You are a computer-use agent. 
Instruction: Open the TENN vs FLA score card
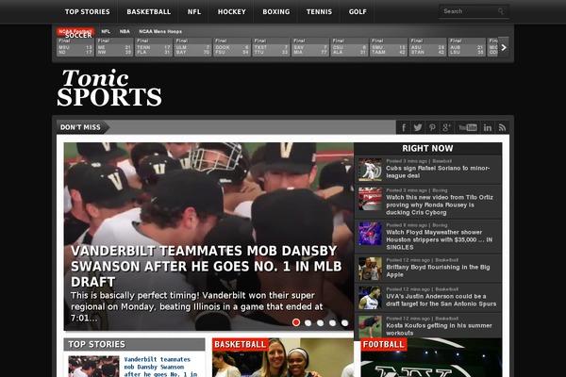tap(154, 47)
